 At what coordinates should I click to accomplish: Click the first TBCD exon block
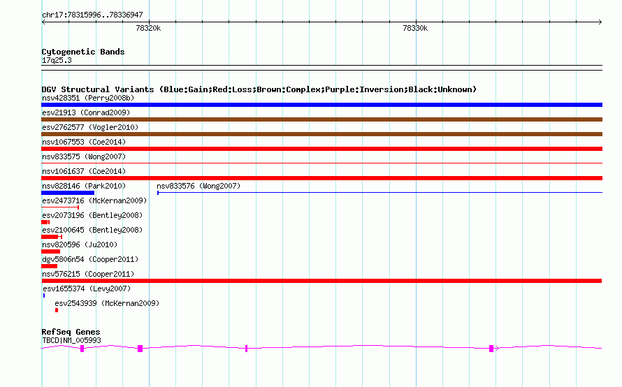coord(82,349)
